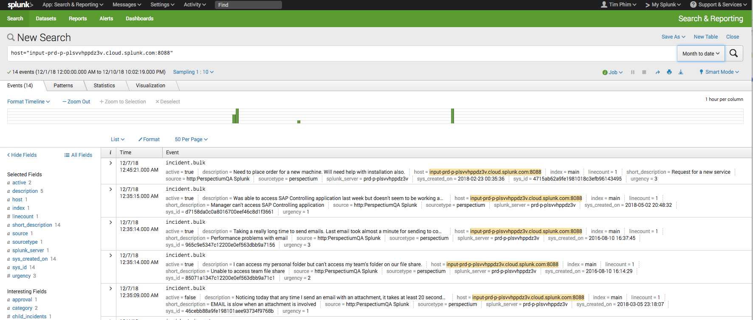This screenshot has width=753, height=320.
Task: Open the sys_id field
Action: point(20,267)
